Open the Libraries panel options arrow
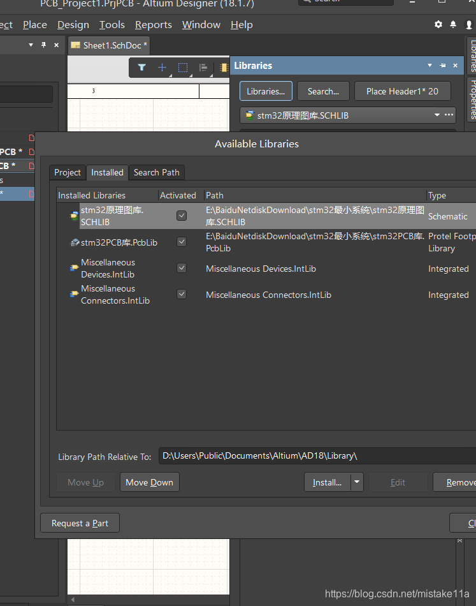The height and width of the screenshot is (606, 476). (x=430, y=65)
